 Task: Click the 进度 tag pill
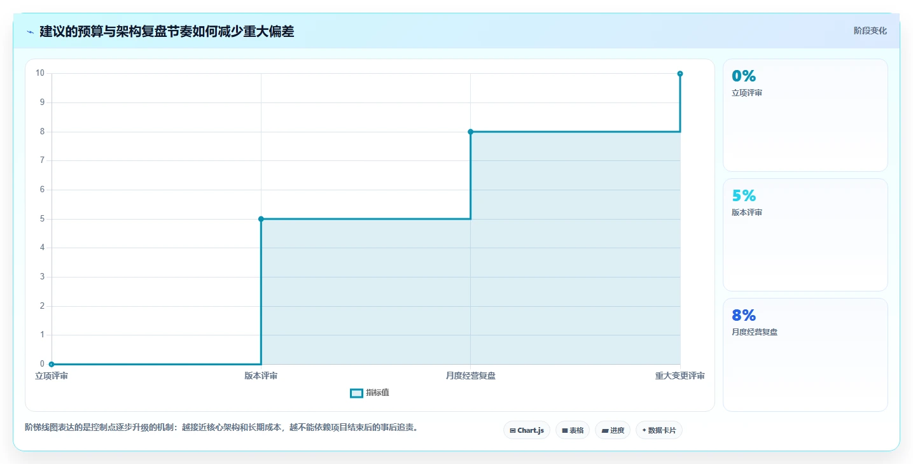[x=613, y=430]
